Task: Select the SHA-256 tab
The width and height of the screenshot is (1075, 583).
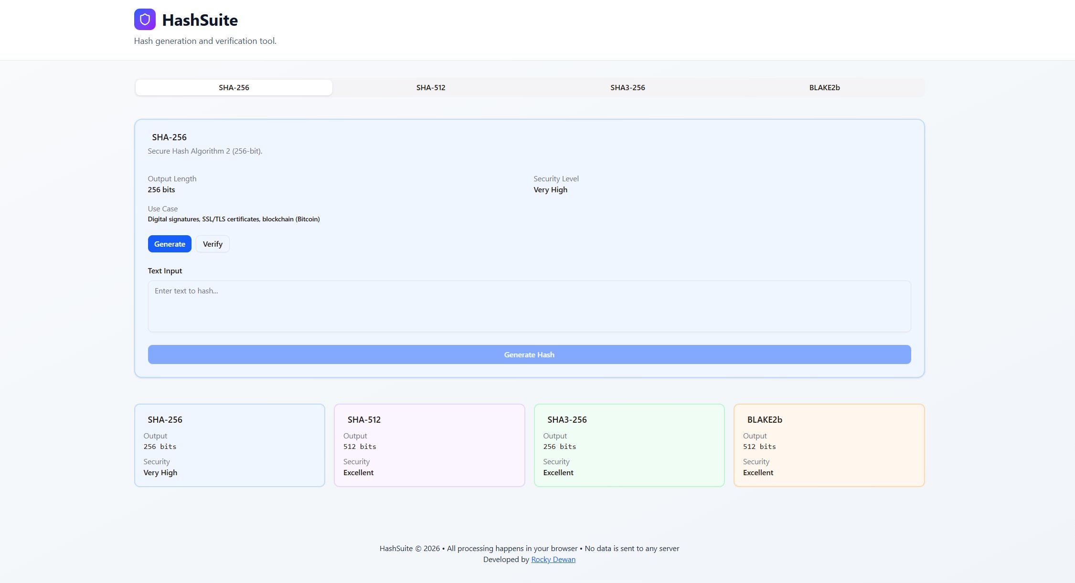Action: (x=234, y=87)
